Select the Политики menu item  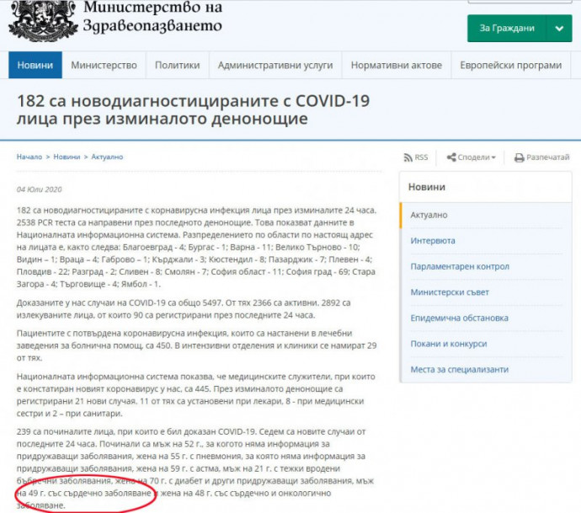pos(177,65)
